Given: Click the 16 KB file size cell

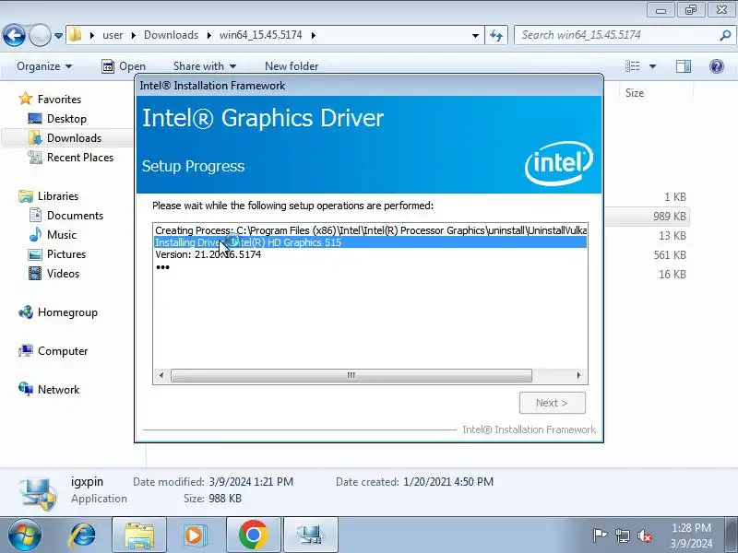Looking at the screenshot, I should [673, 274].
